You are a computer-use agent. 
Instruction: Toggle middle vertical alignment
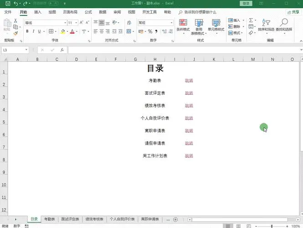pyautogui.click(x=102, y=22)
